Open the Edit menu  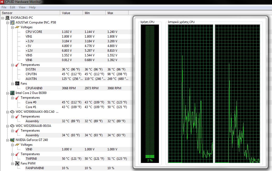click(13, 7)
